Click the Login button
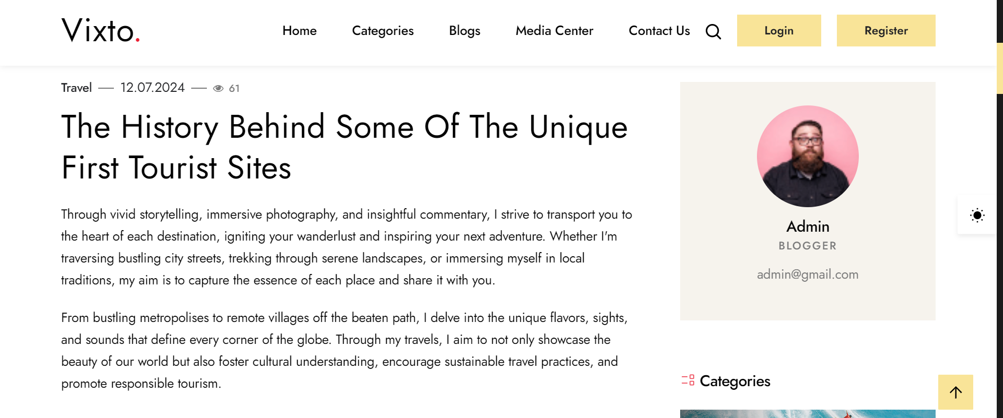The height and width of the screenshot is (418, 1003). pos(779,30)
